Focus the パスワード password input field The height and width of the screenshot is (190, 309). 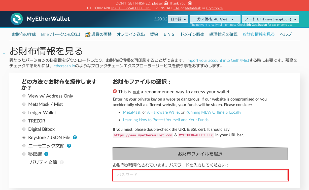coord(200,175)
